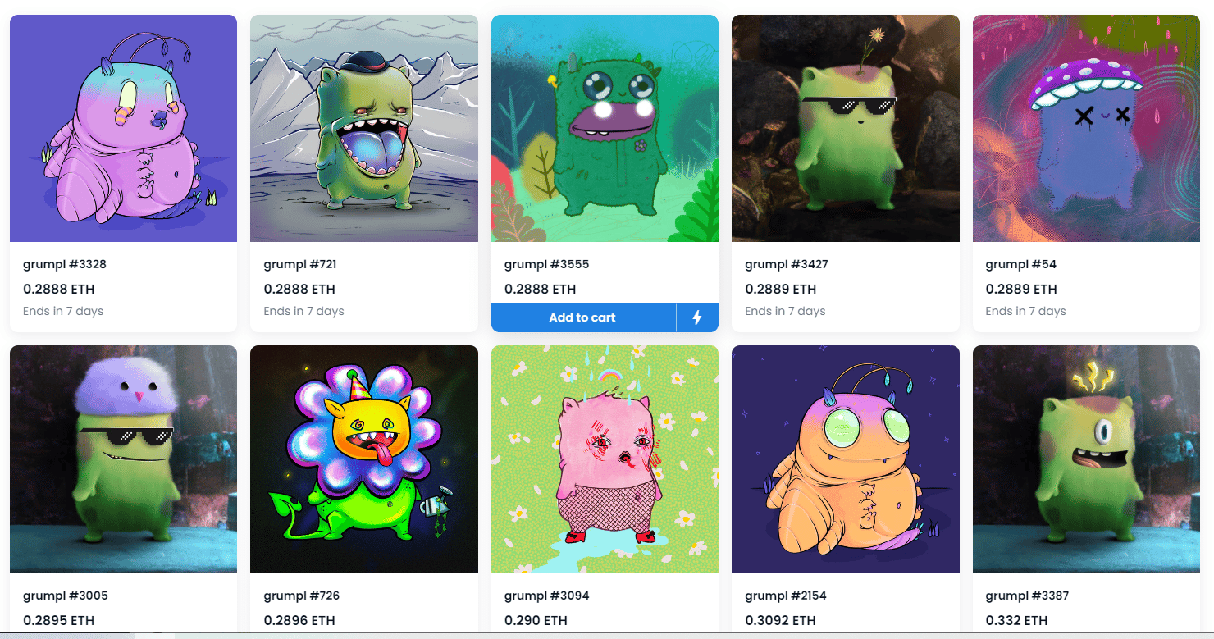Viewport: 1214px width, 639px height.
Task: Open the grumpl #3427 title link
Action: 787,265
